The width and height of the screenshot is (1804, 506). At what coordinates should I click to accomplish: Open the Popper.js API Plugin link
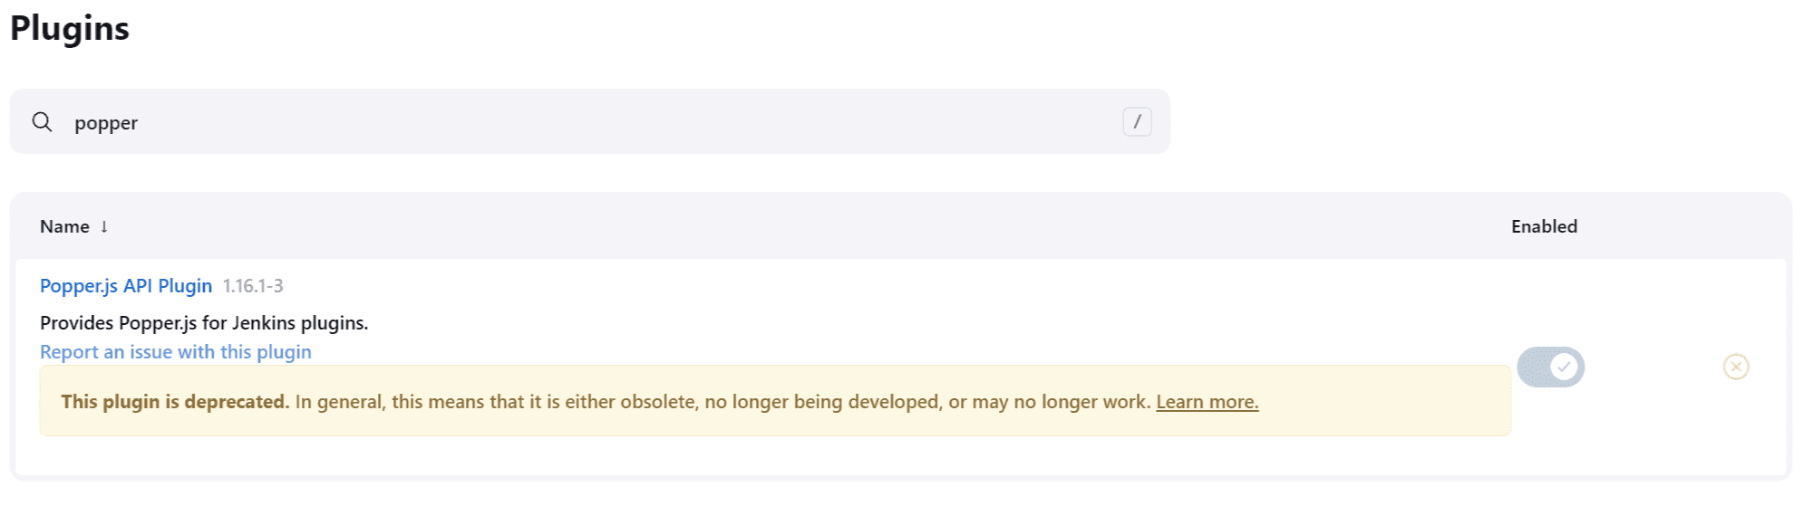(126, 286)
